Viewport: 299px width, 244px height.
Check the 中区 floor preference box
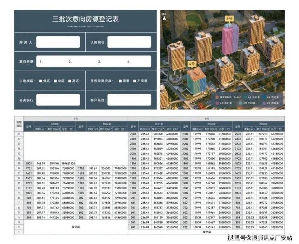pos(55,81)
